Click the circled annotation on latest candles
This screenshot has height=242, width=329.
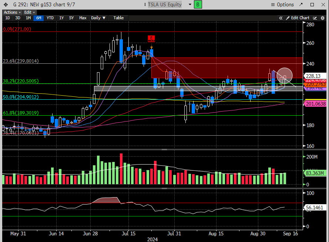(285, 76)
